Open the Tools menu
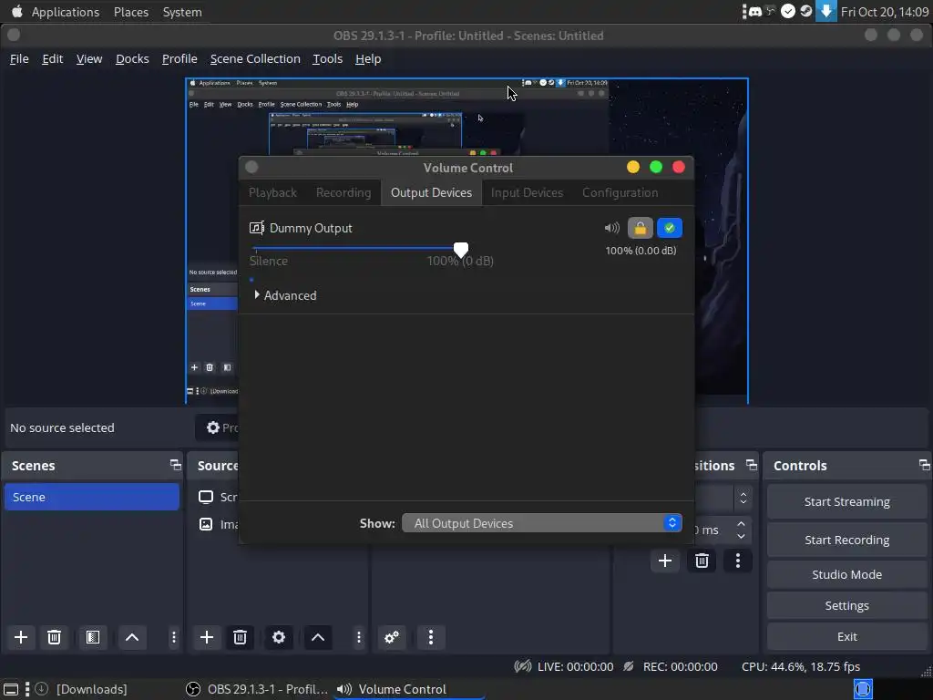933x700 pixels. [328, 59]
